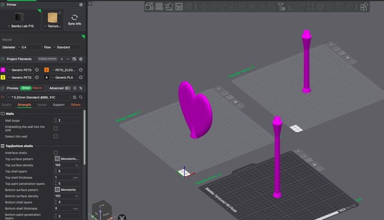Toggle the Advanced mode switch
Screen dimensions: 384x220
(x=68, y=88)
